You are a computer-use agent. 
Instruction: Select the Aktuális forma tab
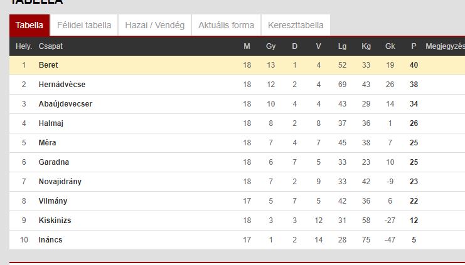[x=227, y=25]
